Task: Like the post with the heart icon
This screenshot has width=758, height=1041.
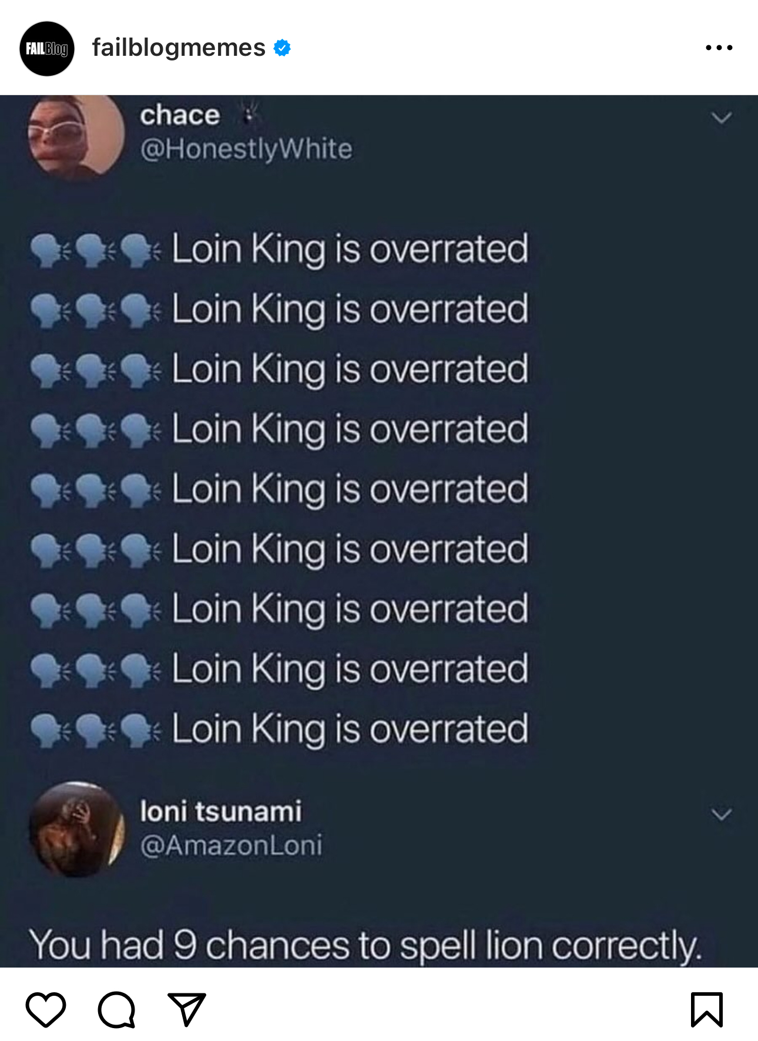Action: coord(46,1010)
